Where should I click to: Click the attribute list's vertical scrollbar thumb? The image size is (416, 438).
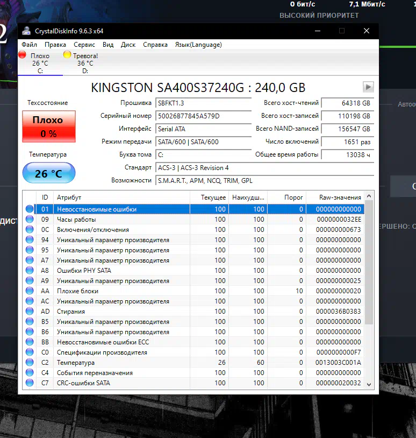369,263
